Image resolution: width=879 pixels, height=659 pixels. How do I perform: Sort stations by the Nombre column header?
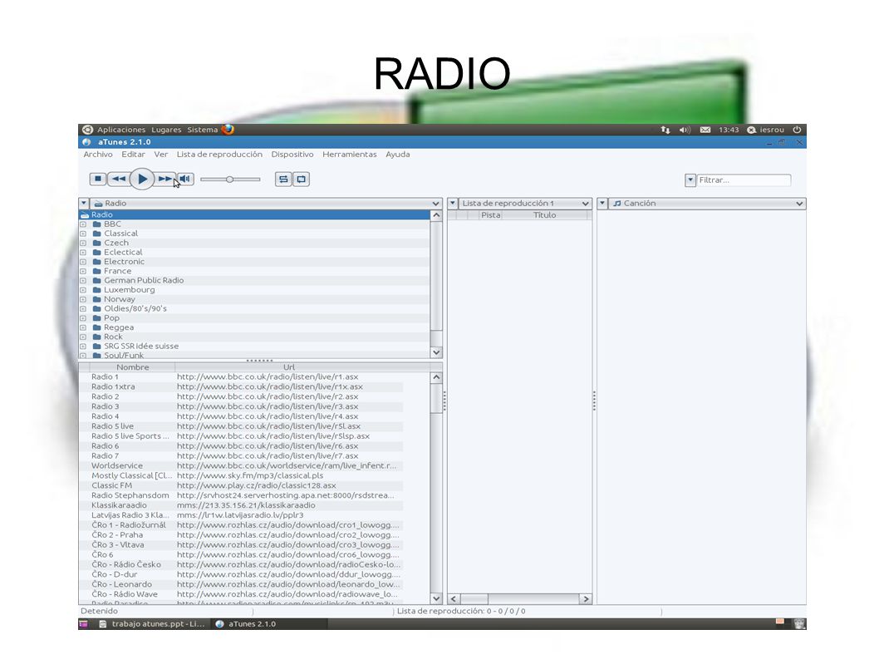coord(133,367)
